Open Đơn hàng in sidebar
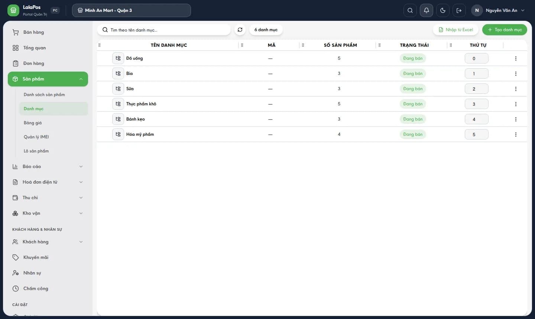This screenshot has height=319, width=535. click(48, 63)
